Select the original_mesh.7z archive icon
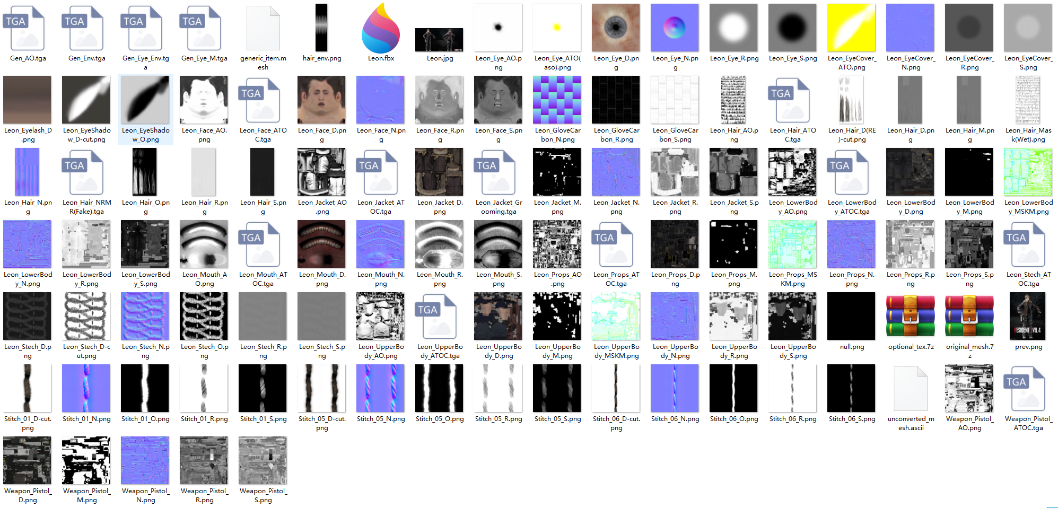1058x508 pixels. 969,317
